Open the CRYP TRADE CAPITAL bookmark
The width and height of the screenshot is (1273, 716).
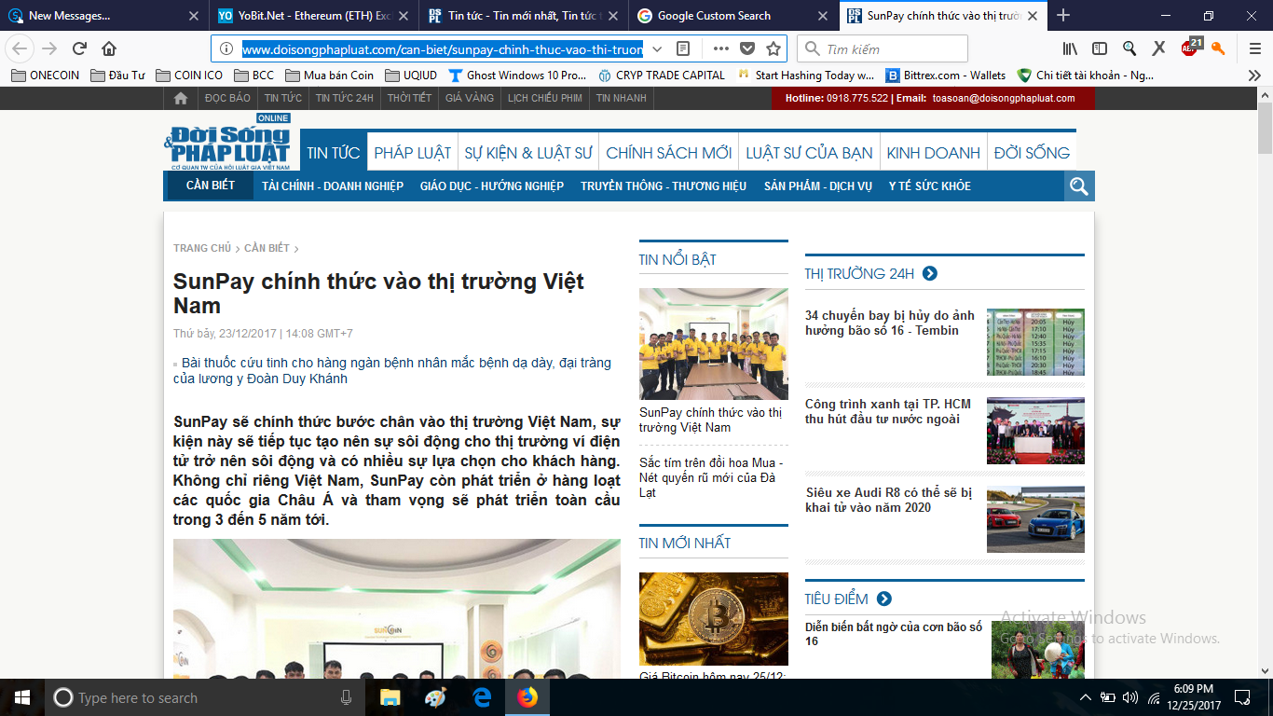661,76
